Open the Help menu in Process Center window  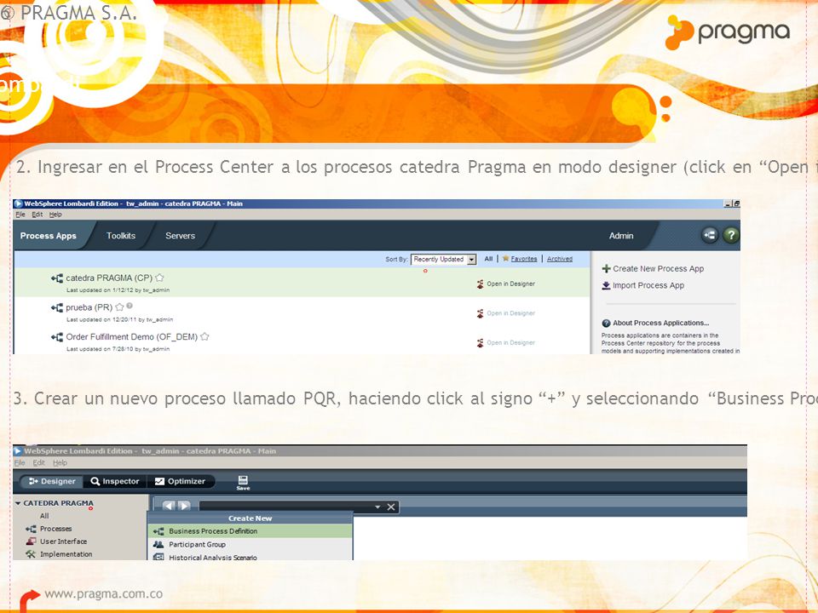click(55, 215)
